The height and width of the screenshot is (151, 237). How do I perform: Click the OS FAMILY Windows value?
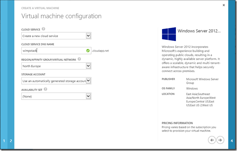click(x=192, y=89)
